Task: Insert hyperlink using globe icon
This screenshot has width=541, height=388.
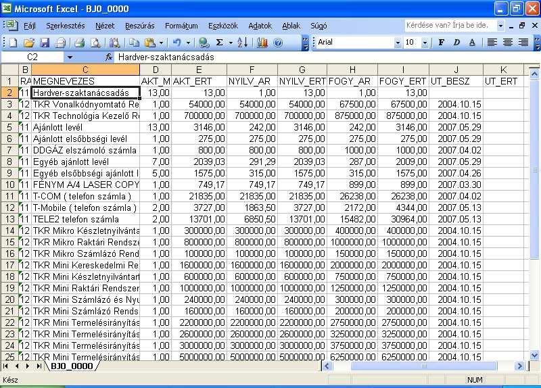Action: 204,43
